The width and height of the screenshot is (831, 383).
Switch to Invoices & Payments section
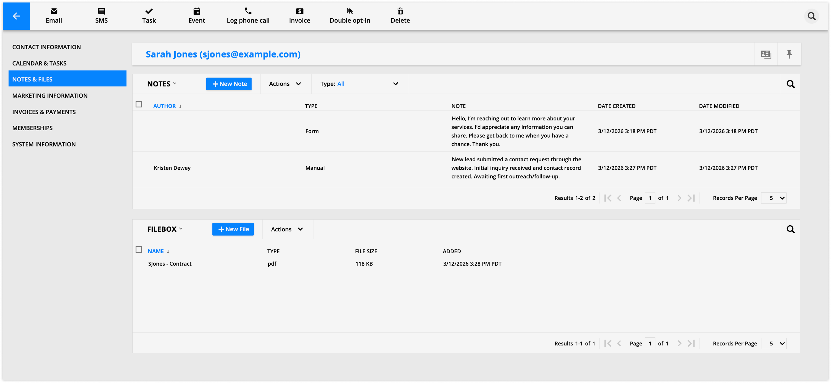point(44,112)
